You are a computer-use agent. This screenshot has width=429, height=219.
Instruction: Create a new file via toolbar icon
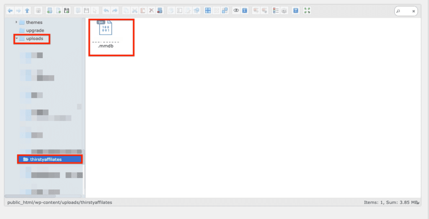pos(58,10)
